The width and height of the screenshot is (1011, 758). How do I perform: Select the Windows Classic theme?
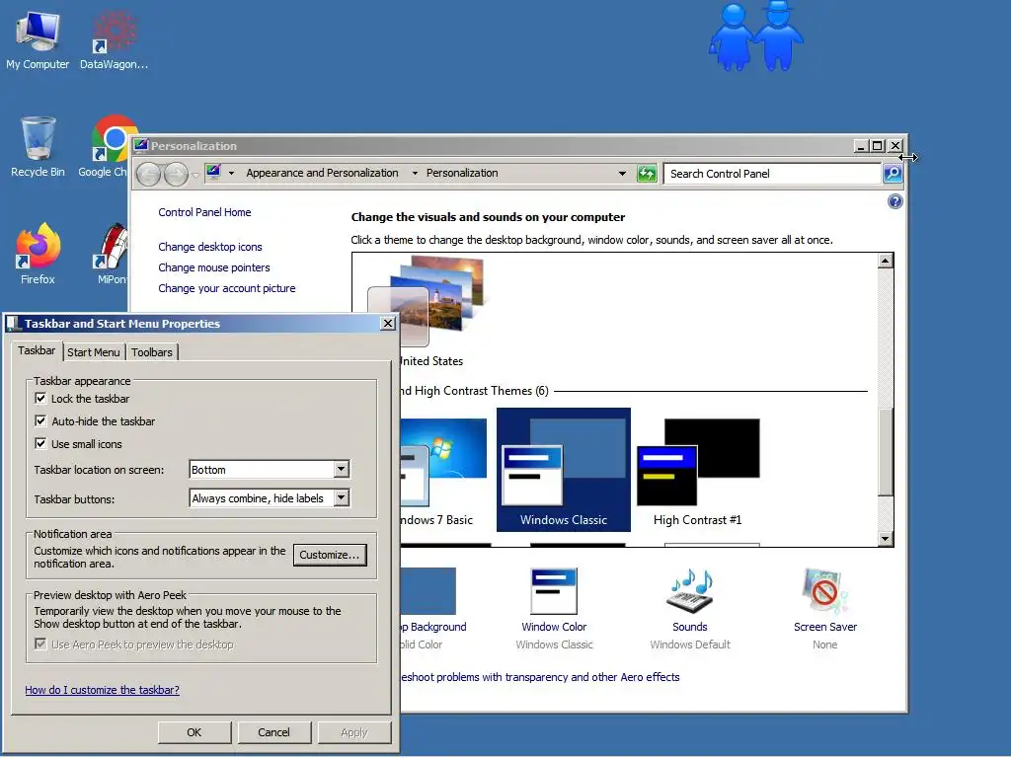564,469
